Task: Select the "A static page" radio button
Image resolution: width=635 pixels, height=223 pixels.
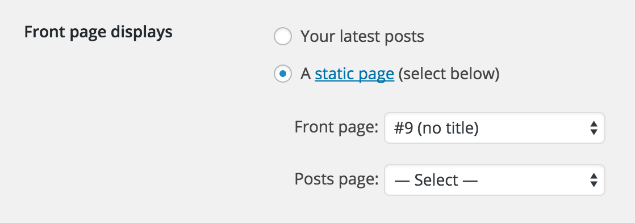Action: pyautogui.click(x=283, y=74)
